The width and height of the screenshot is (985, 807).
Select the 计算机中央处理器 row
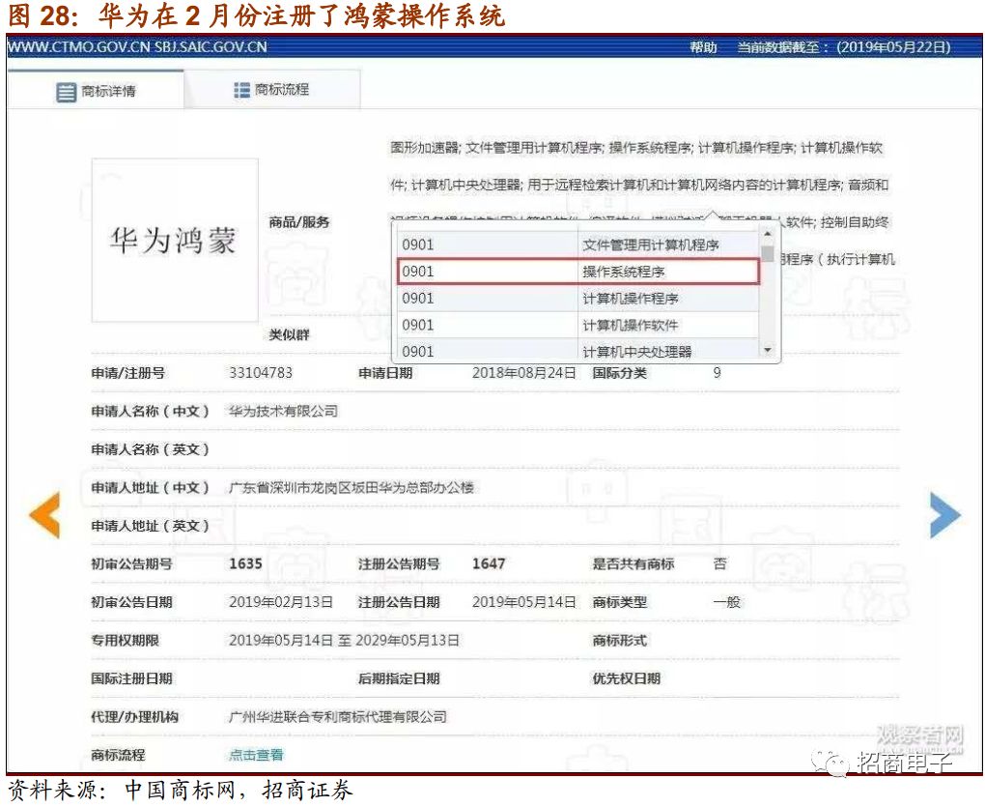coord(578,351)
